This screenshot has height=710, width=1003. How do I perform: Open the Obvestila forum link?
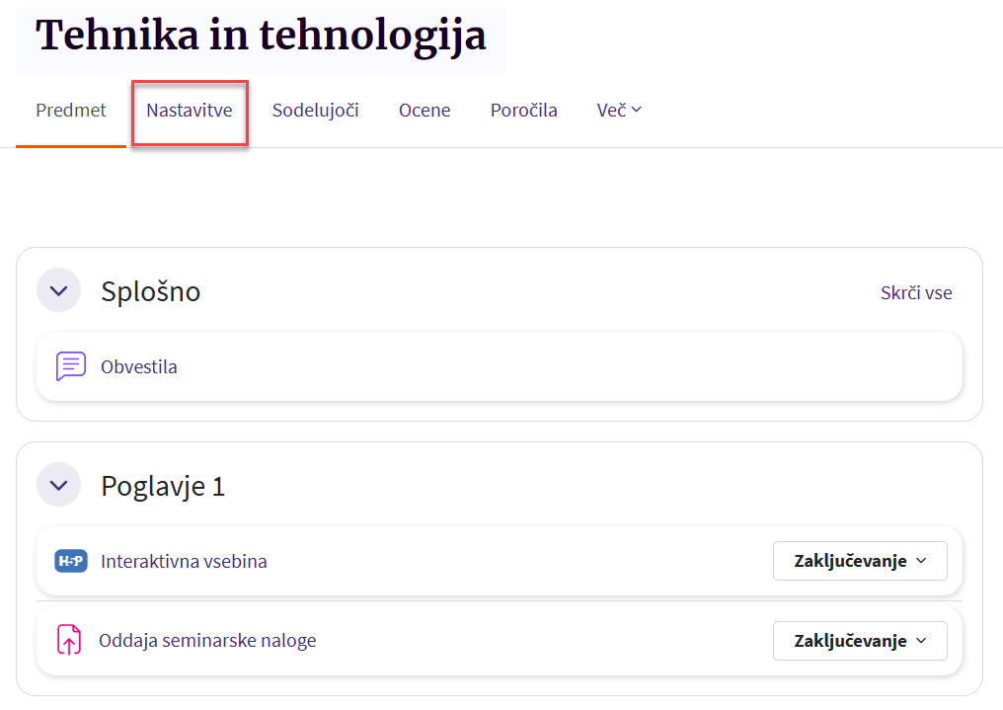point(139,367)
